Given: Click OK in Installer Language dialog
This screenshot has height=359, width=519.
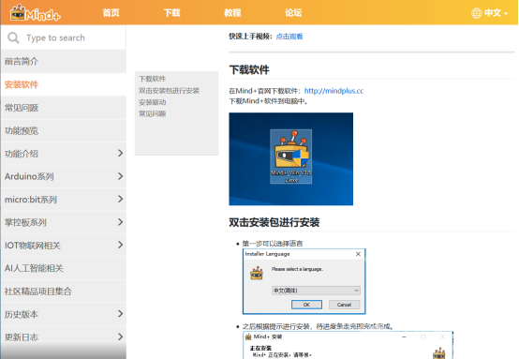Looking at the screenshot, I should pos(306,305).
